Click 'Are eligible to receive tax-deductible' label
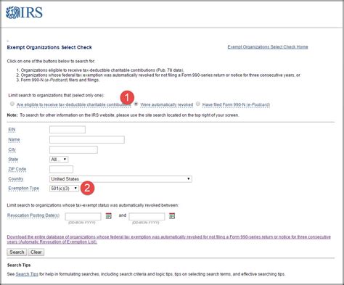The height and width of the screenshot is (285, 344). pyautogui.click(x=74, y=104)
